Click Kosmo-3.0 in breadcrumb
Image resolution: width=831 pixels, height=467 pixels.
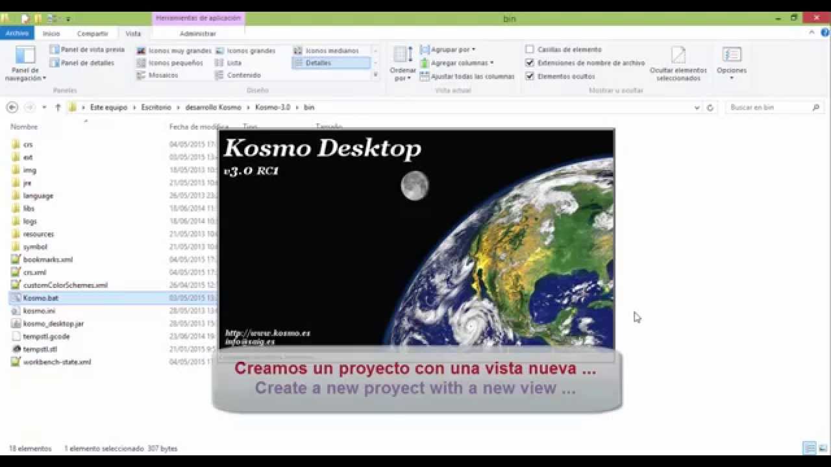[x=273, y=107]
